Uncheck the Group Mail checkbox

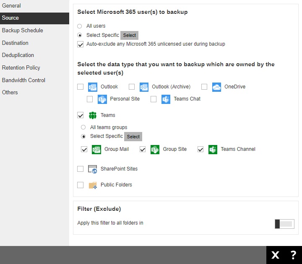84,149
